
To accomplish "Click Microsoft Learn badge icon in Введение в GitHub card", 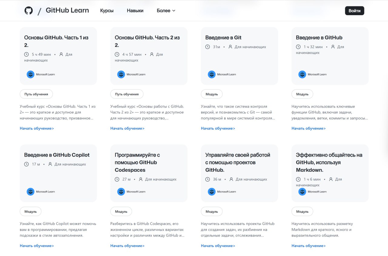I will tap(302, 75).
